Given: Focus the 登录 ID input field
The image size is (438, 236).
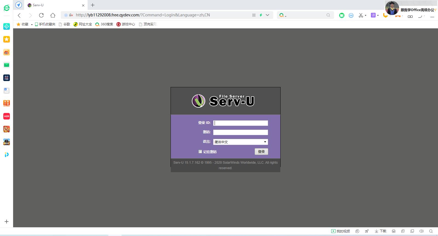Looking at the screenshot, I should point(240,123).
